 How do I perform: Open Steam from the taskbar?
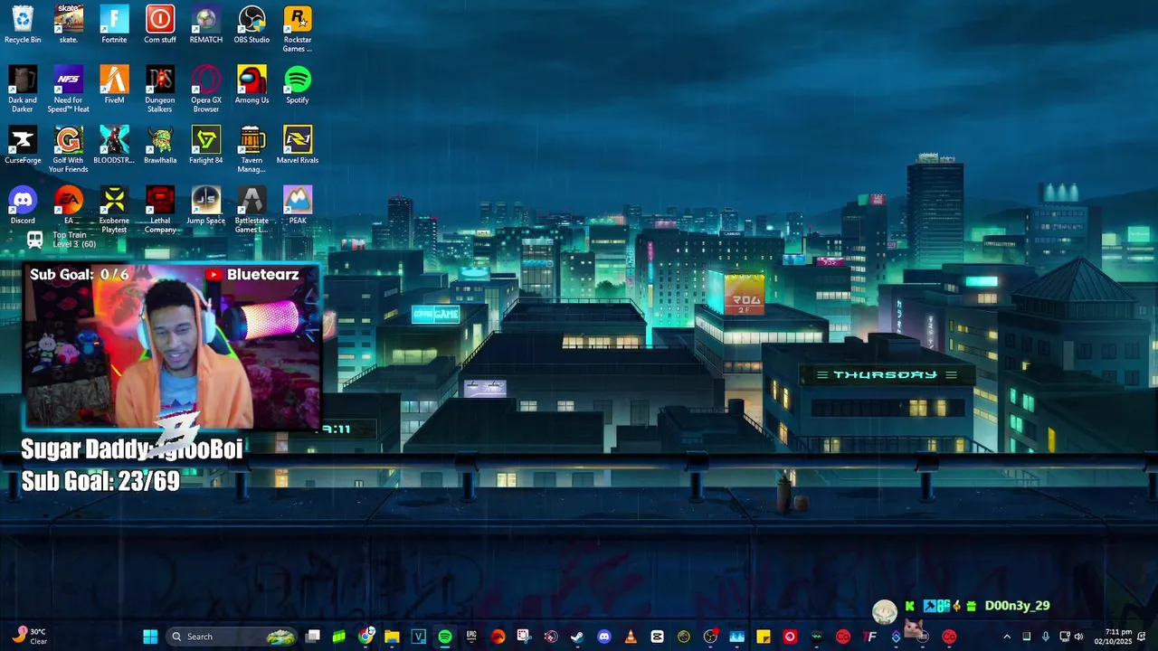(x=577, y=637)
